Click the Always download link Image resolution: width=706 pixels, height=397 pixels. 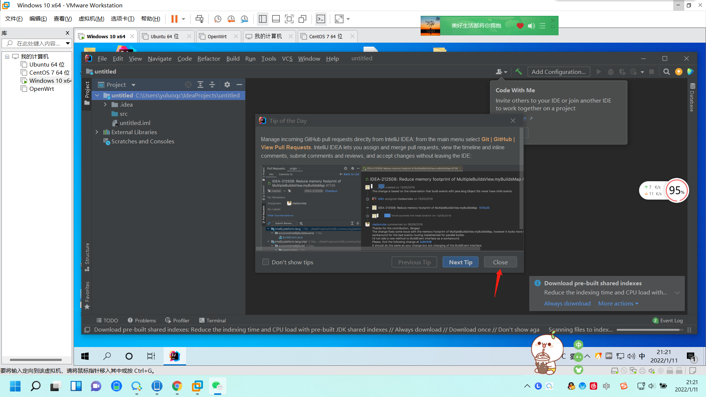coord(567,304)
